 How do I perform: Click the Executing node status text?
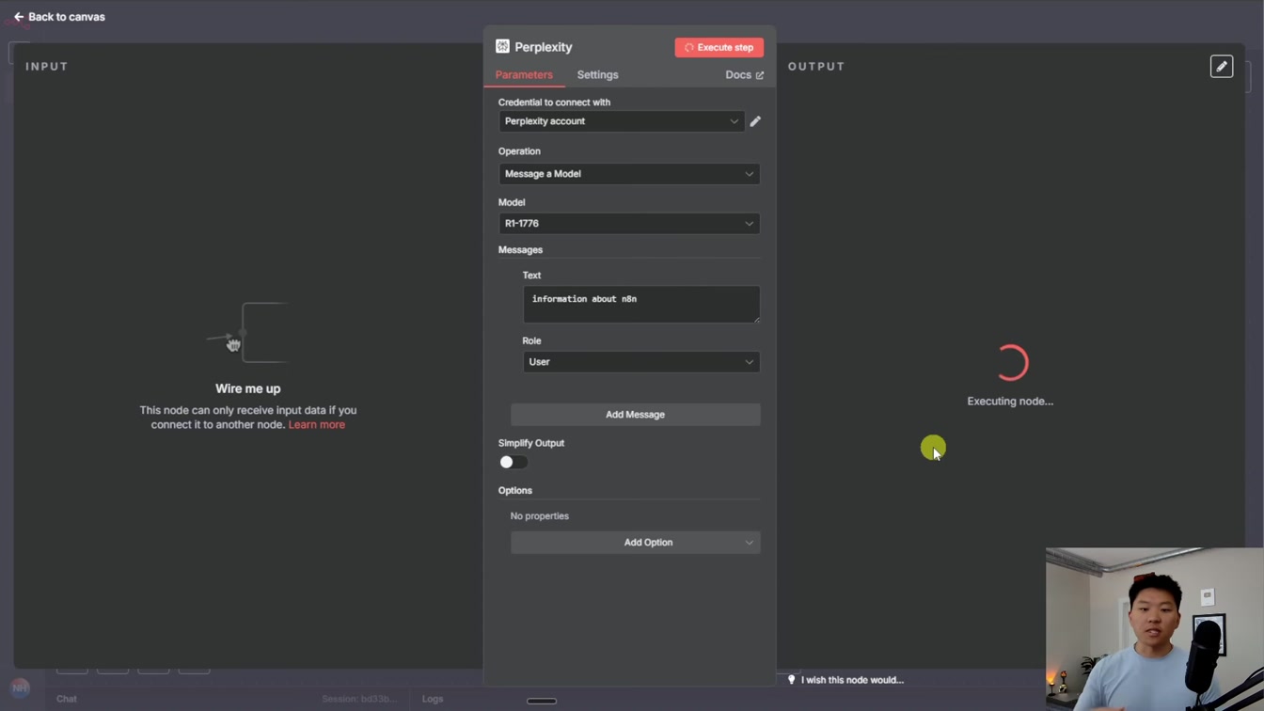[x=1010, y=402]
